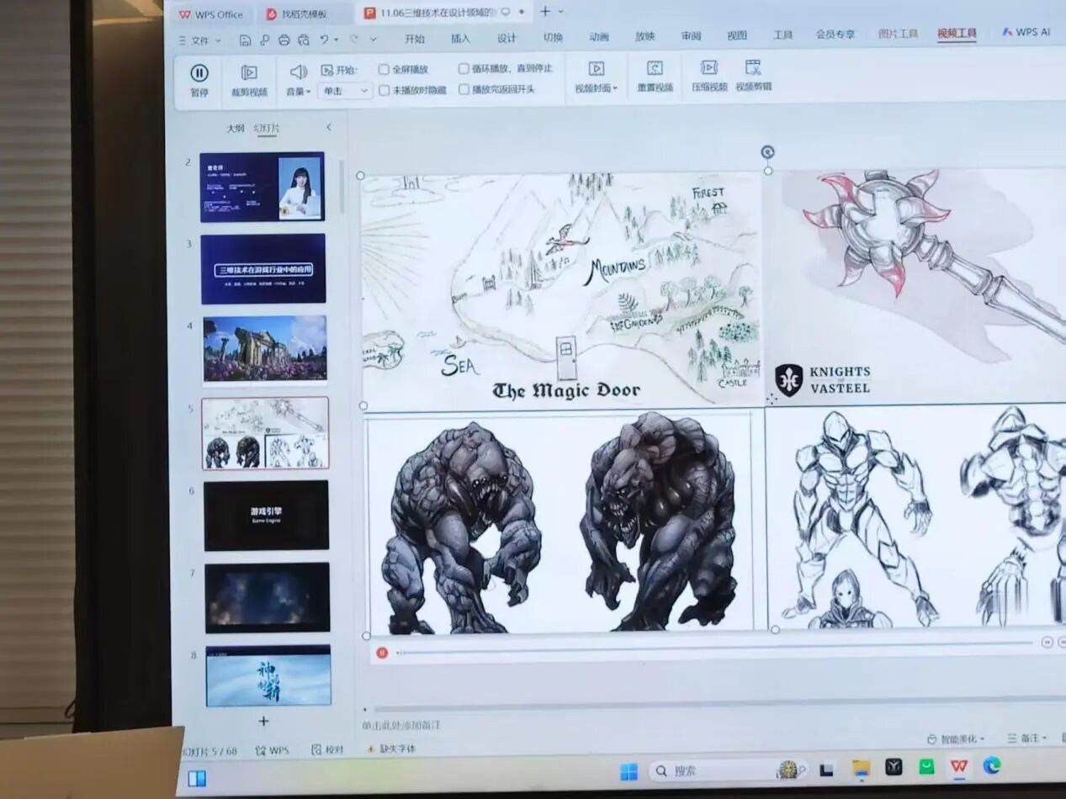Image resolution: width=1066 pixels, height=799 pixels.
Task: Expand the 视频封面 video cover dropdown
Action: (597, 88)
